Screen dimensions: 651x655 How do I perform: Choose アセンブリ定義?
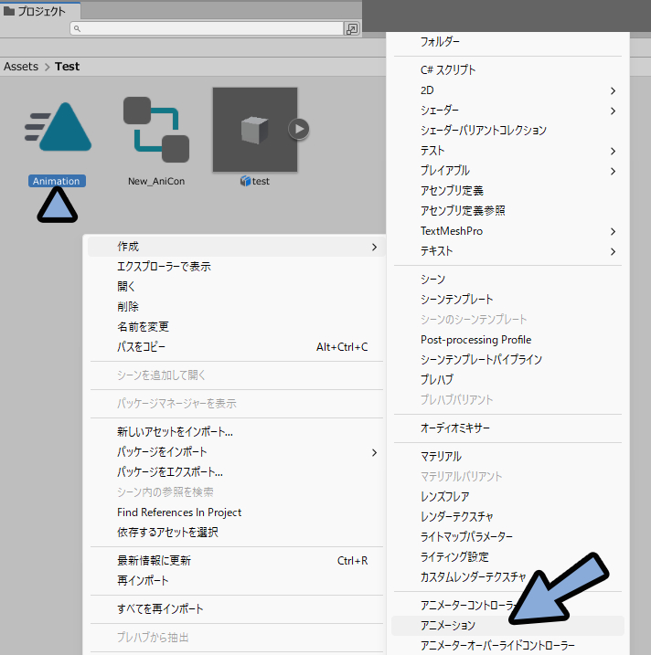507,191
